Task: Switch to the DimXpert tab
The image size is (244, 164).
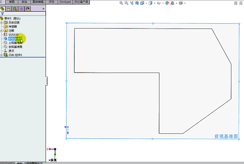Action: [x=65, y=2]
